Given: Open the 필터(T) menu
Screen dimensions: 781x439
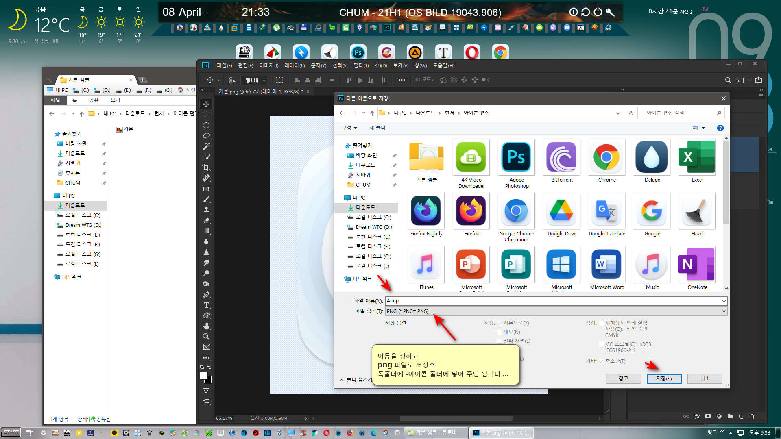Looking at the screenshot, I should (361, 65).
